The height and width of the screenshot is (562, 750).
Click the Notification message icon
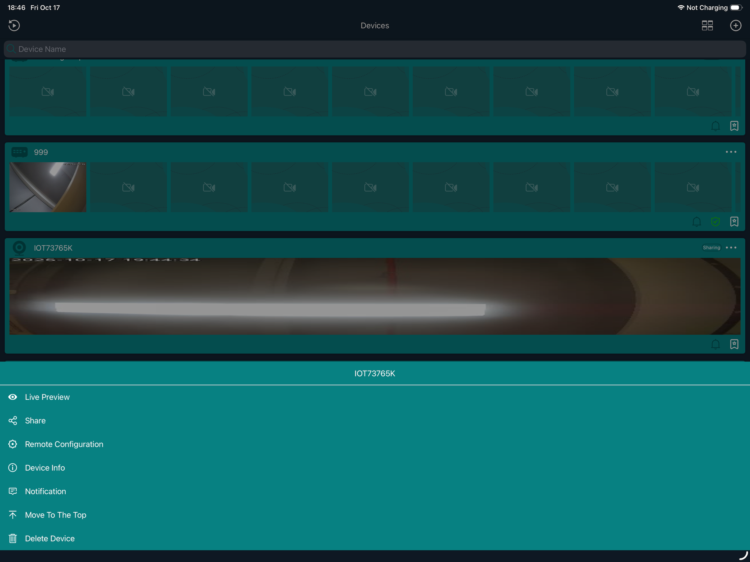(x=13, y=491)
